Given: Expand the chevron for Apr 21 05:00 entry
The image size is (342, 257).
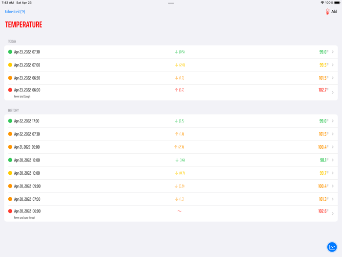Looking at the screenshot, I should pyautogui.click(x=333, y=147).
